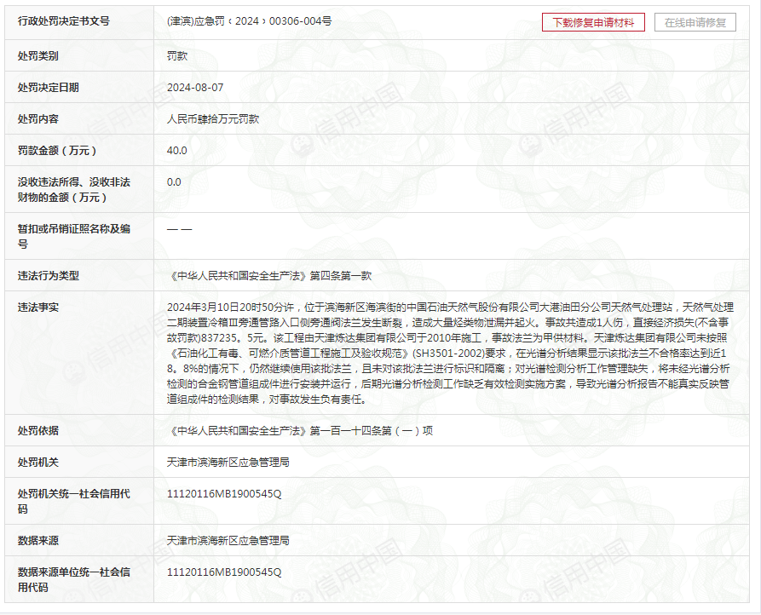
Task: Click 天津市滨海新区应急管理局 in 数据来源 row
Action: [228, 540]
